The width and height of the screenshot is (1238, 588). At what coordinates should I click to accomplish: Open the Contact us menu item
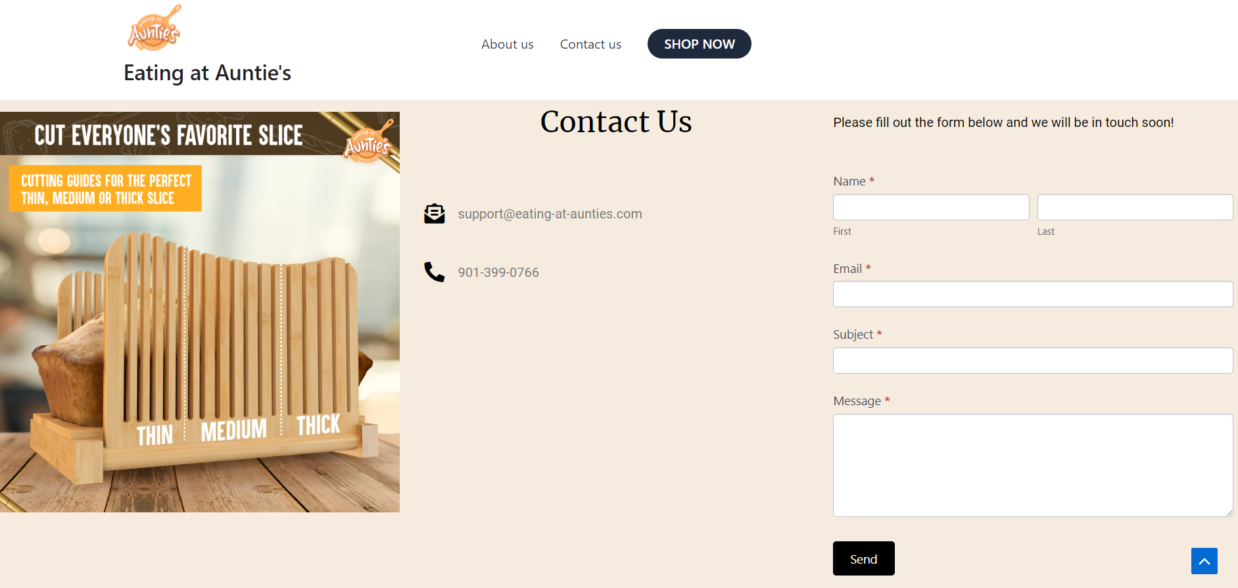pyautogui.click(x=590, y=44)
